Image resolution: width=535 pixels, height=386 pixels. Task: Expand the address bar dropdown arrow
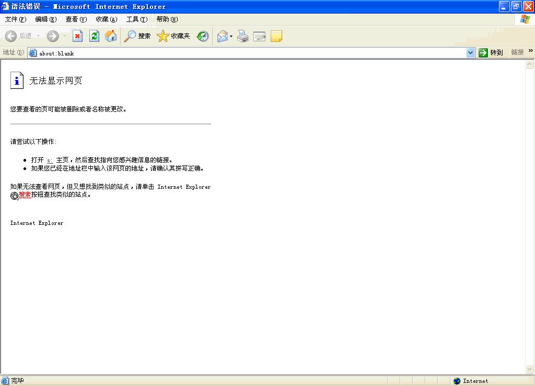(x=471, y=53)
